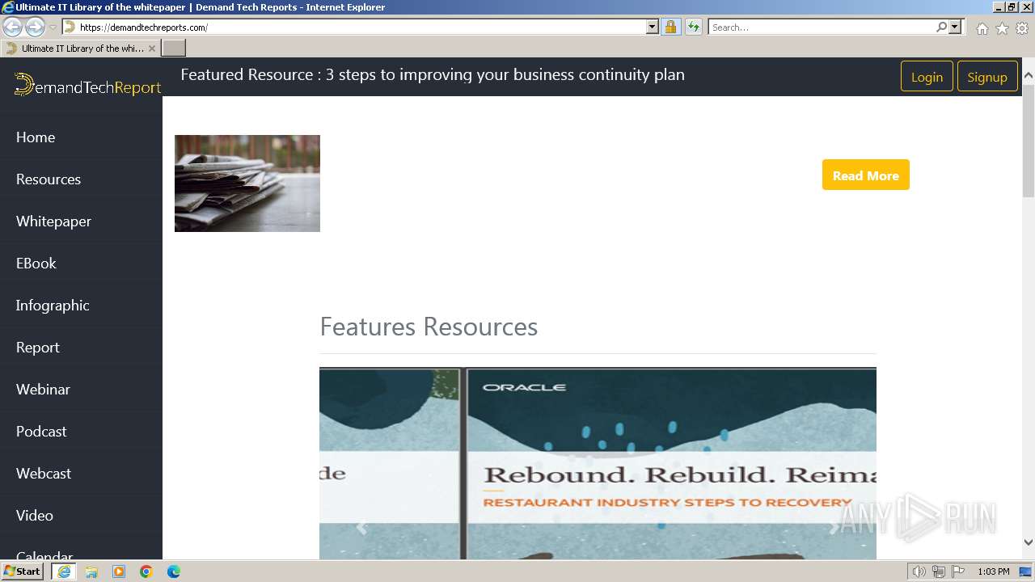Click the browser Forward arrow button
Viewport: 1035px width, 582px height.
pyautogui.click(x=35, y=27)
